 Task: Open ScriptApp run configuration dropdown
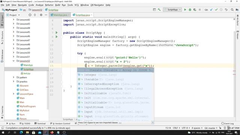[172, 10]
